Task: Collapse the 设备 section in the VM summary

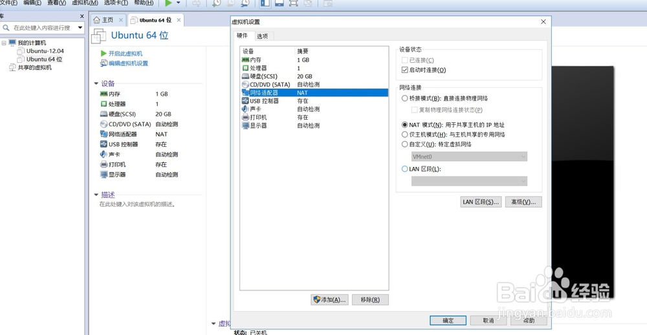Action: pyautogui.click(x=96, y=84)
